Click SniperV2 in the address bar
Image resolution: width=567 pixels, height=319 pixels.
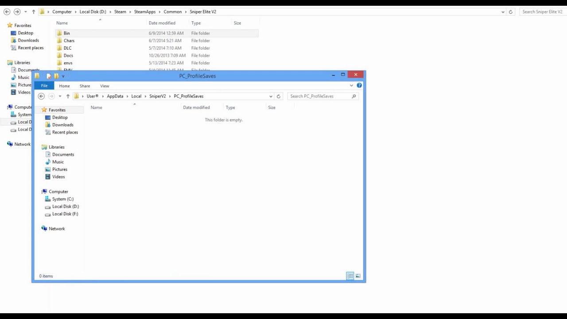157,96
